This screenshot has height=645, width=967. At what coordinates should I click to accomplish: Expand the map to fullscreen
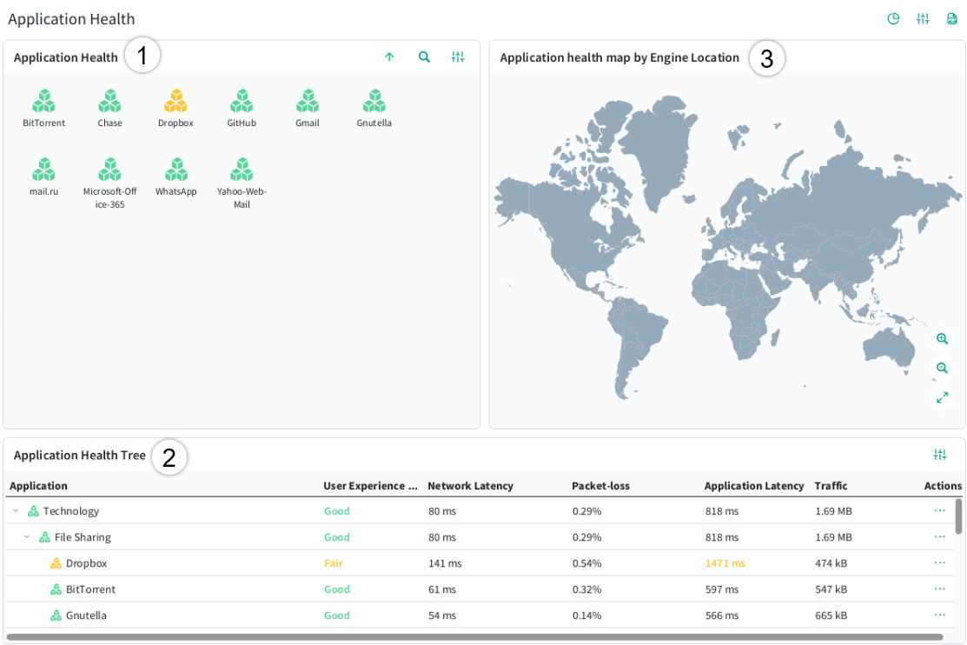[942, 397]
